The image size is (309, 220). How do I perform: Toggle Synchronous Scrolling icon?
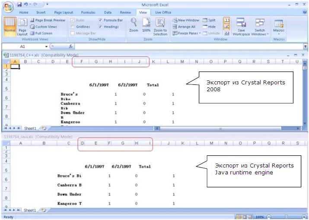[226, 27]
